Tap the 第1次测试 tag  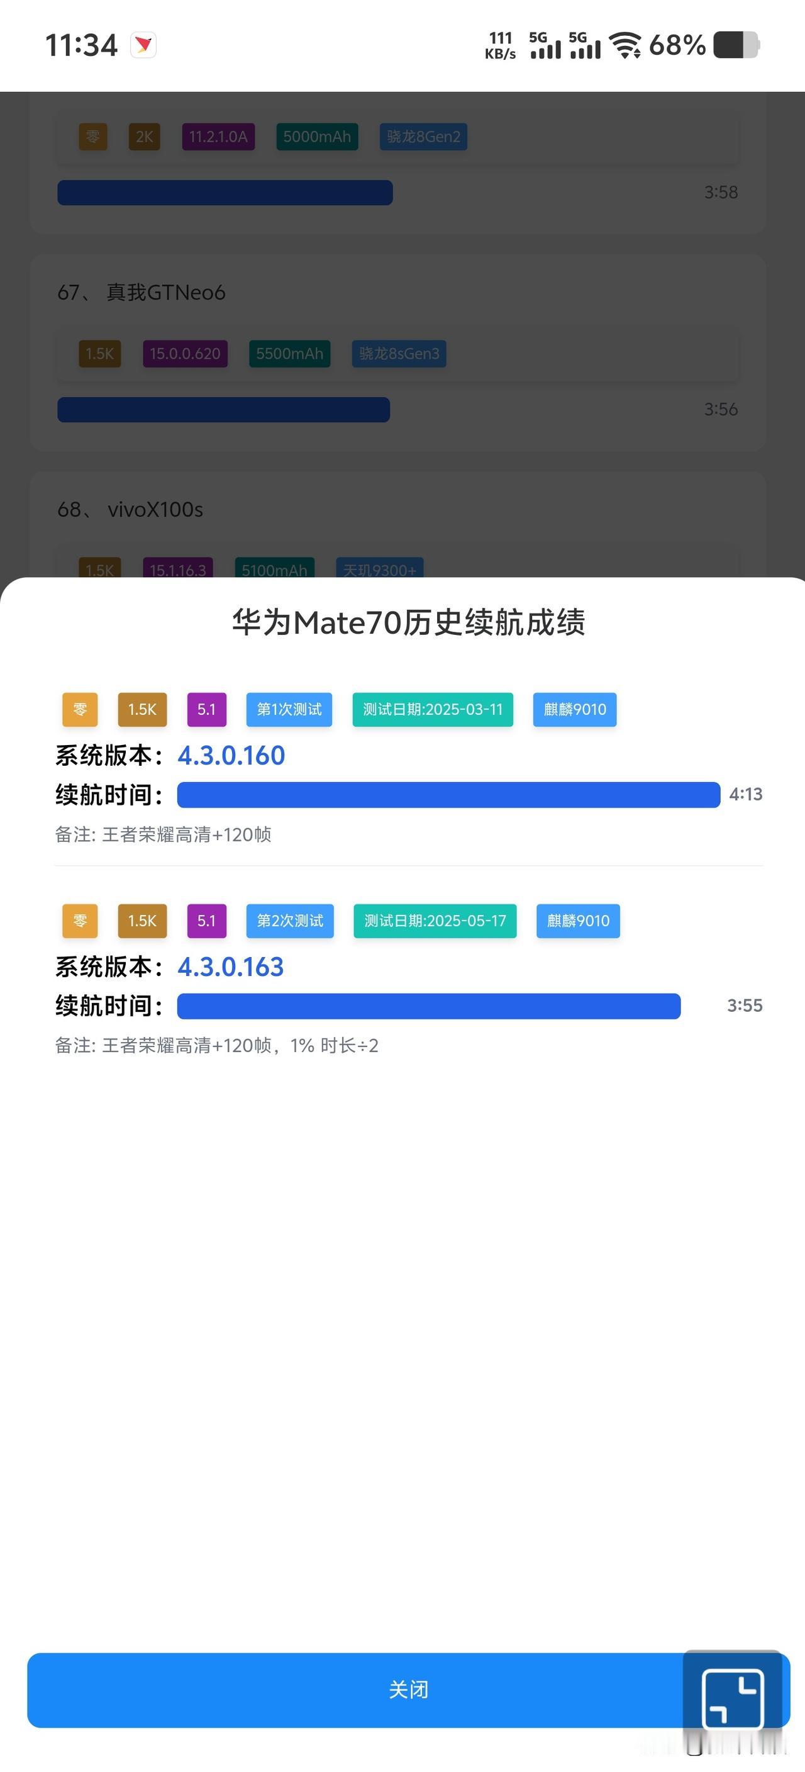point(289,709)
